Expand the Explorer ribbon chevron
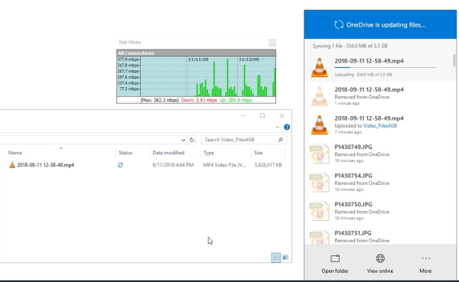Image resolution: width=459 pixels, height=282 pixels. [x=278, y=127]
